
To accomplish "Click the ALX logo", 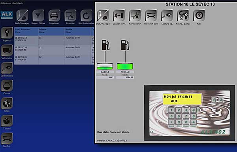I will (x=7, y=15).
